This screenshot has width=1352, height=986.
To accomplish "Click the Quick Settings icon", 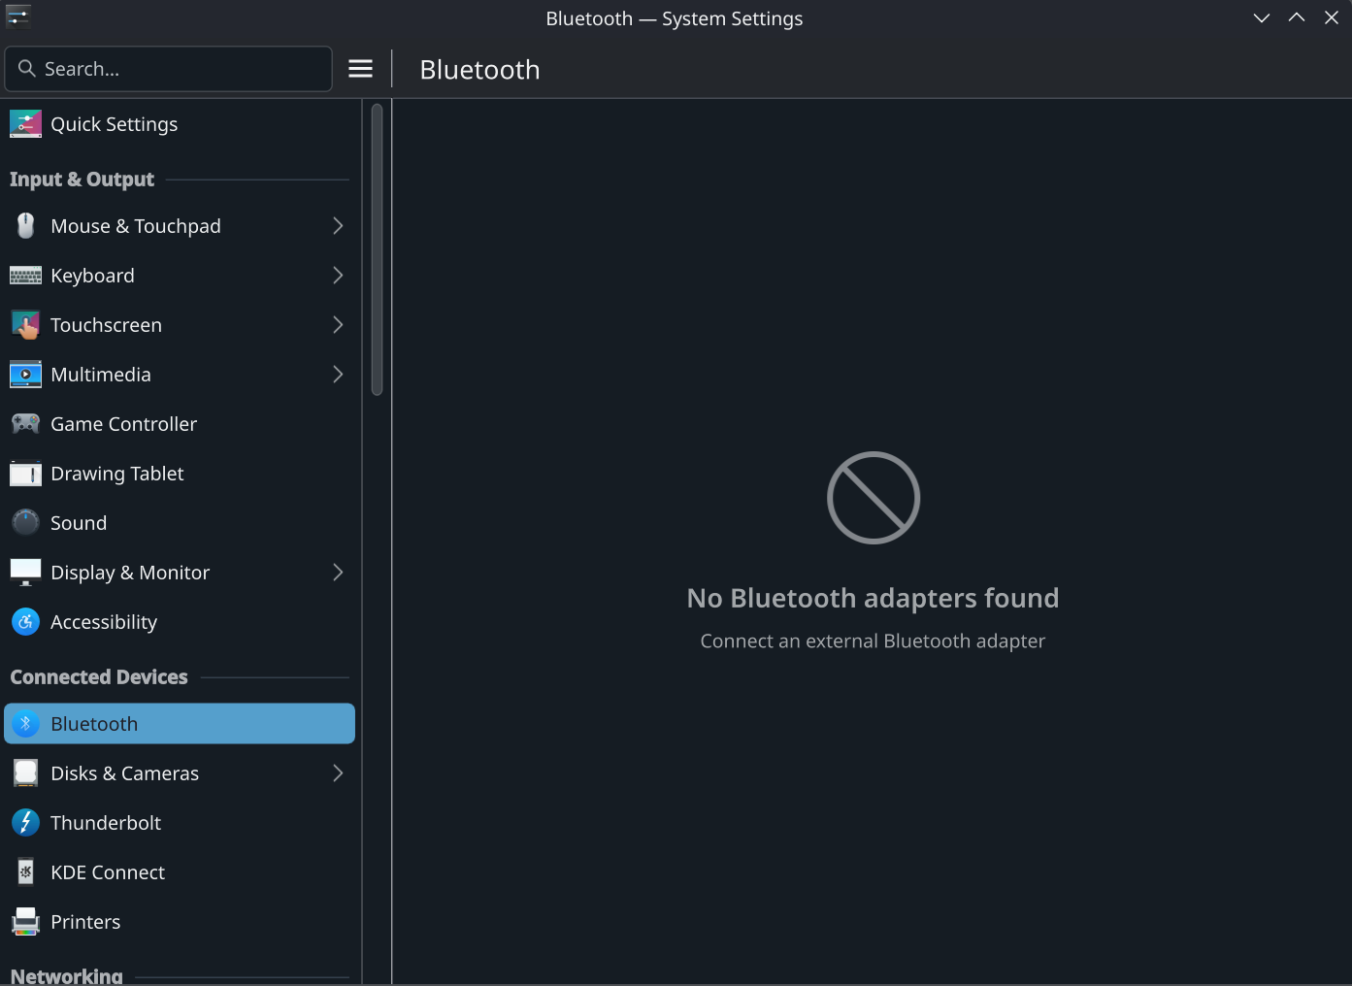I will [x=25, y=124].
